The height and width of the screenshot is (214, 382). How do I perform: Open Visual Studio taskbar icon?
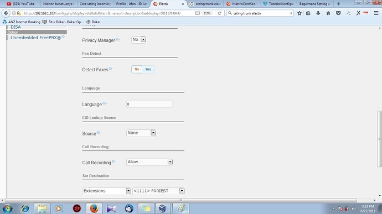[111, 208]
